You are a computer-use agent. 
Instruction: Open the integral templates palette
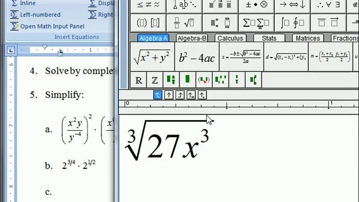pos(292,22)
